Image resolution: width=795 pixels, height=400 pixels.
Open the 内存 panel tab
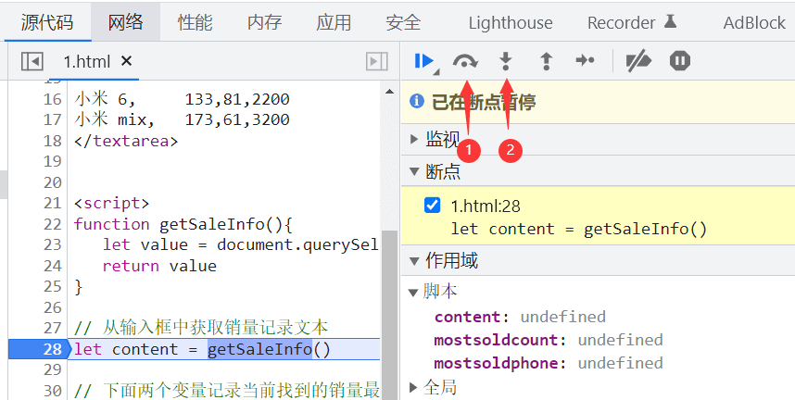(x=264, y=22)
